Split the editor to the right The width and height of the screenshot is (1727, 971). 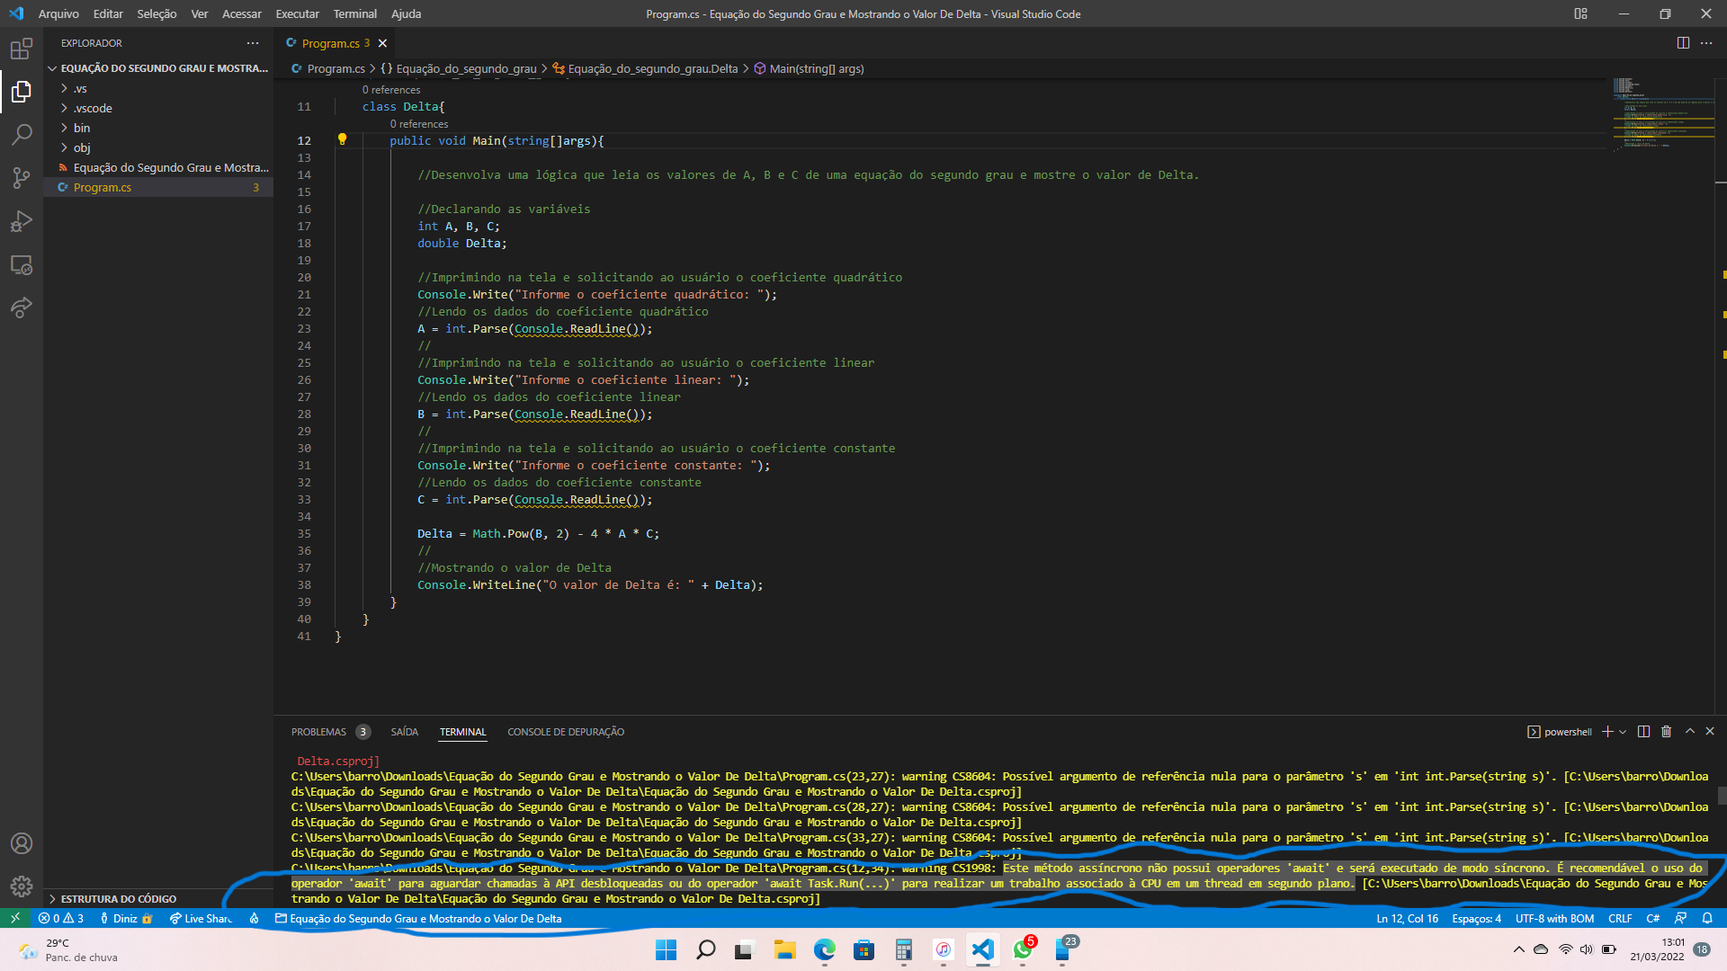1683,43
